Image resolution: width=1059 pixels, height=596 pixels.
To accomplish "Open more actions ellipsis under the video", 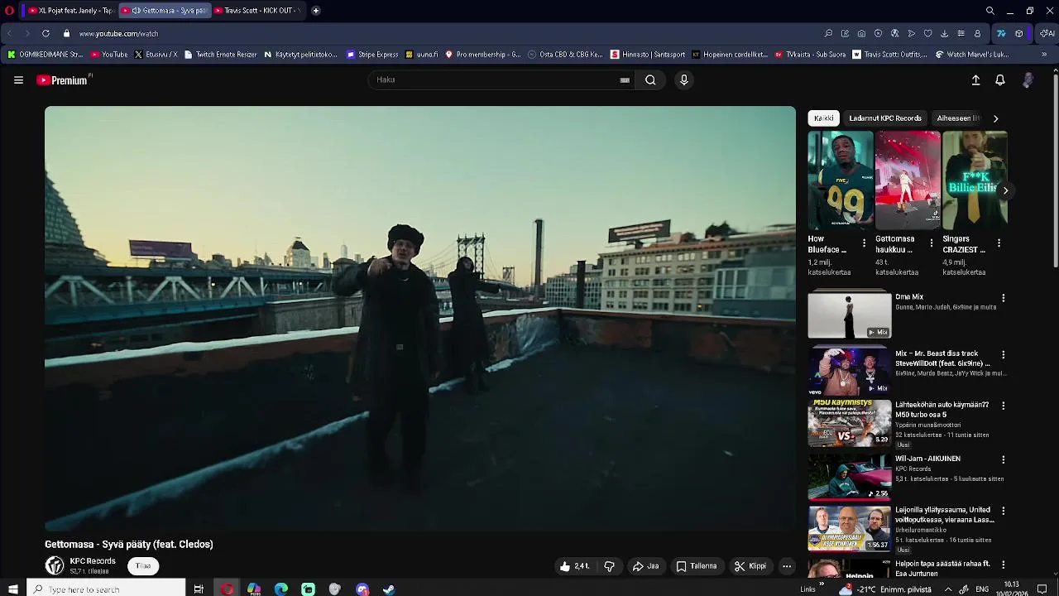I will [x=787, y=566].
